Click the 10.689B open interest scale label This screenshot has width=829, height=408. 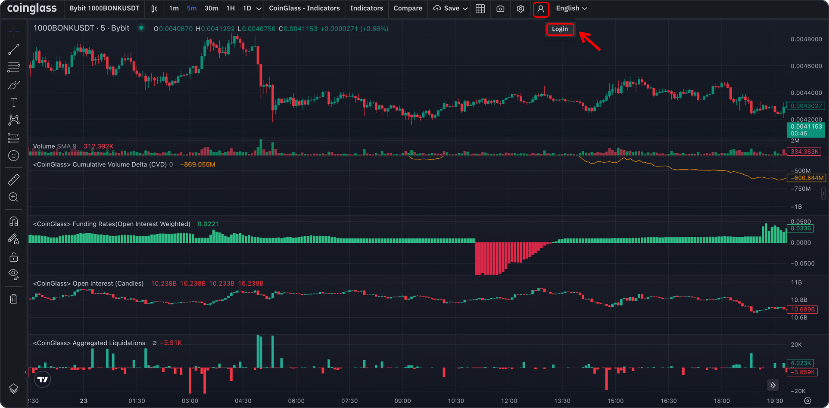[x=802, y=309]
